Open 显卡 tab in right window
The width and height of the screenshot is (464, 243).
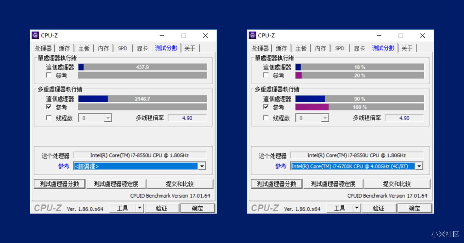coord(359,48)
